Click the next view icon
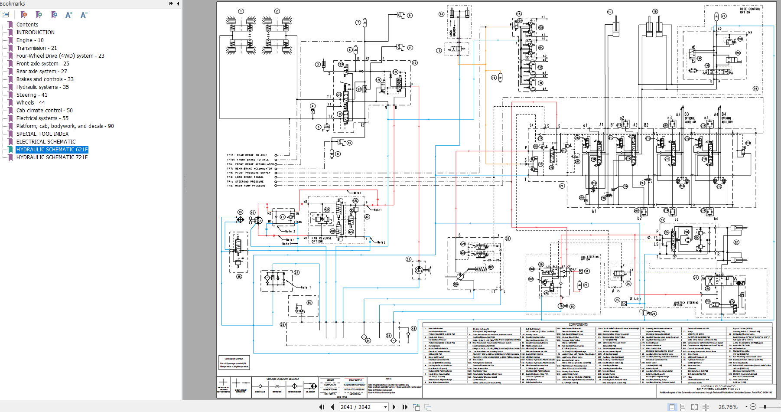 [428, 407]
